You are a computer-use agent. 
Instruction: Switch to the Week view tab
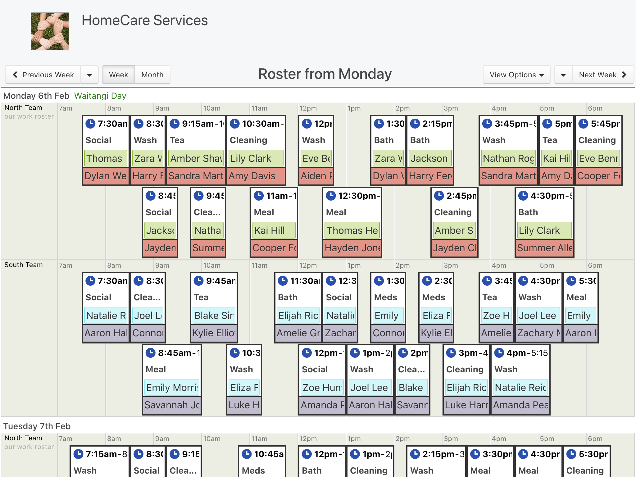(x=118, y=75)
